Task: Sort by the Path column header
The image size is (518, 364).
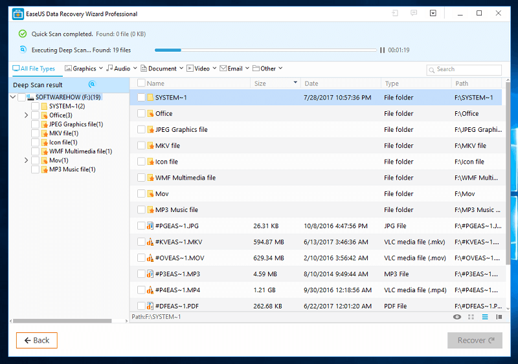Action: pos(477,83)
